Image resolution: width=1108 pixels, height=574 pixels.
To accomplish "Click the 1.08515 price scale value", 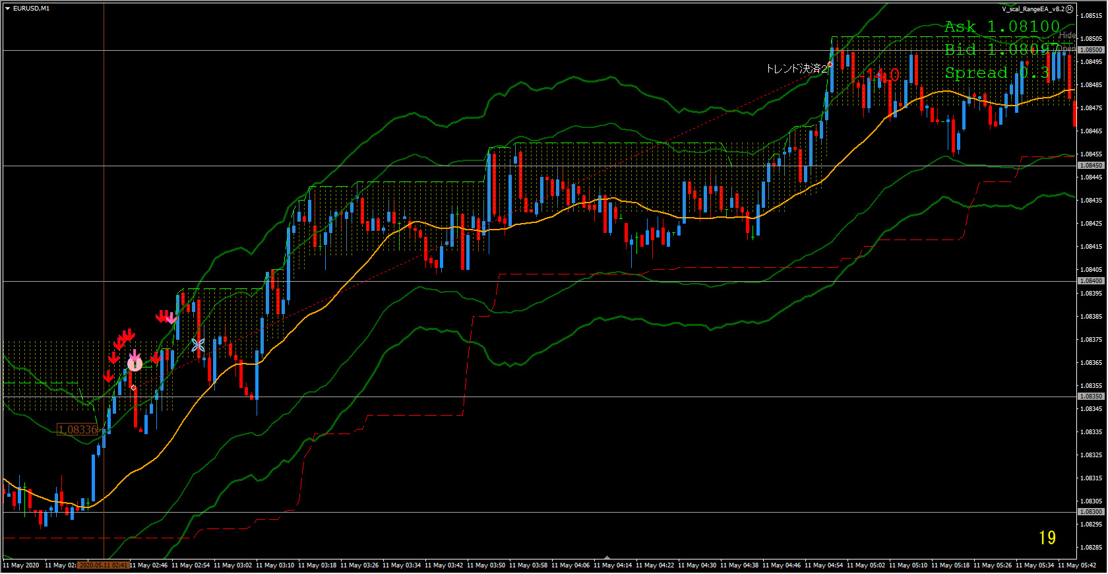I will (1092, 16).
